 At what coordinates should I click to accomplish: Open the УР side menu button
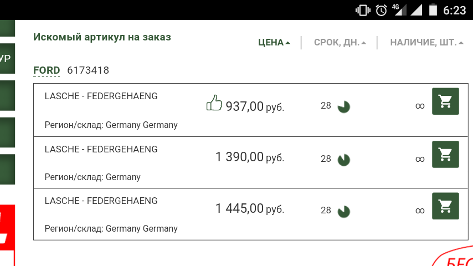coord(7,58)
